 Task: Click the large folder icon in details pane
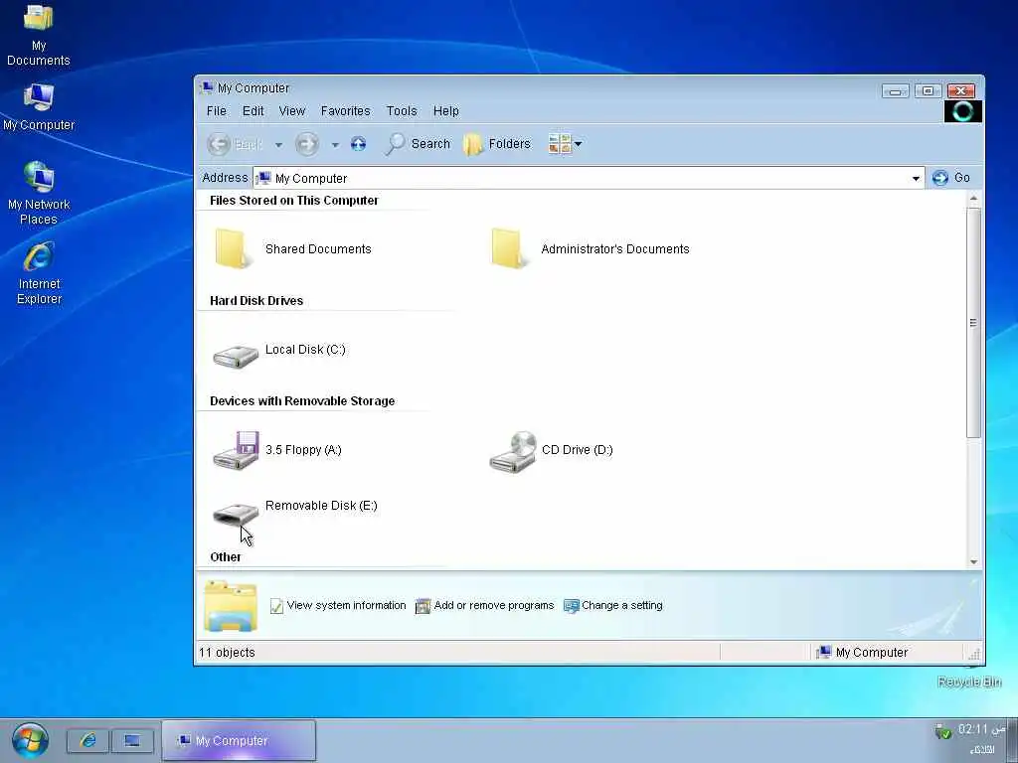click(x=231, y=606)
